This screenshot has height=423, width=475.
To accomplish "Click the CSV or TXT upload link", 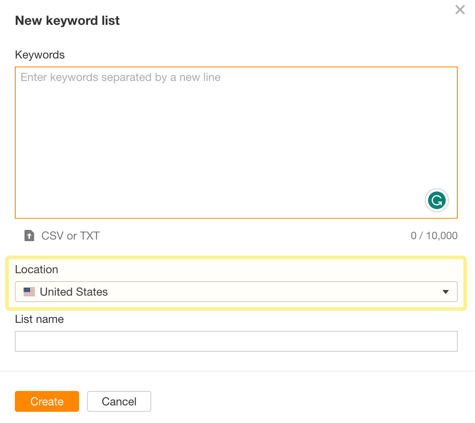I will pos(70,236).
